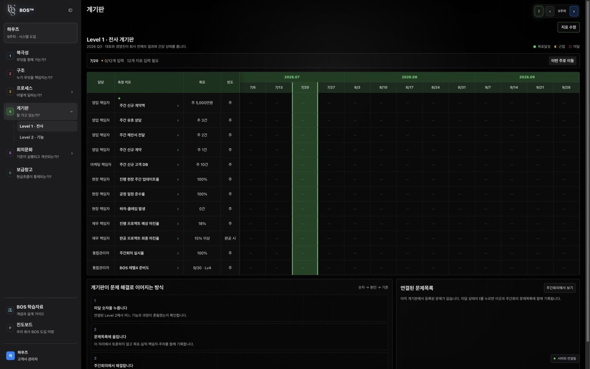
Task: Click 12개 지표 입력 필요 notice text
Action: tap(143, 61)
